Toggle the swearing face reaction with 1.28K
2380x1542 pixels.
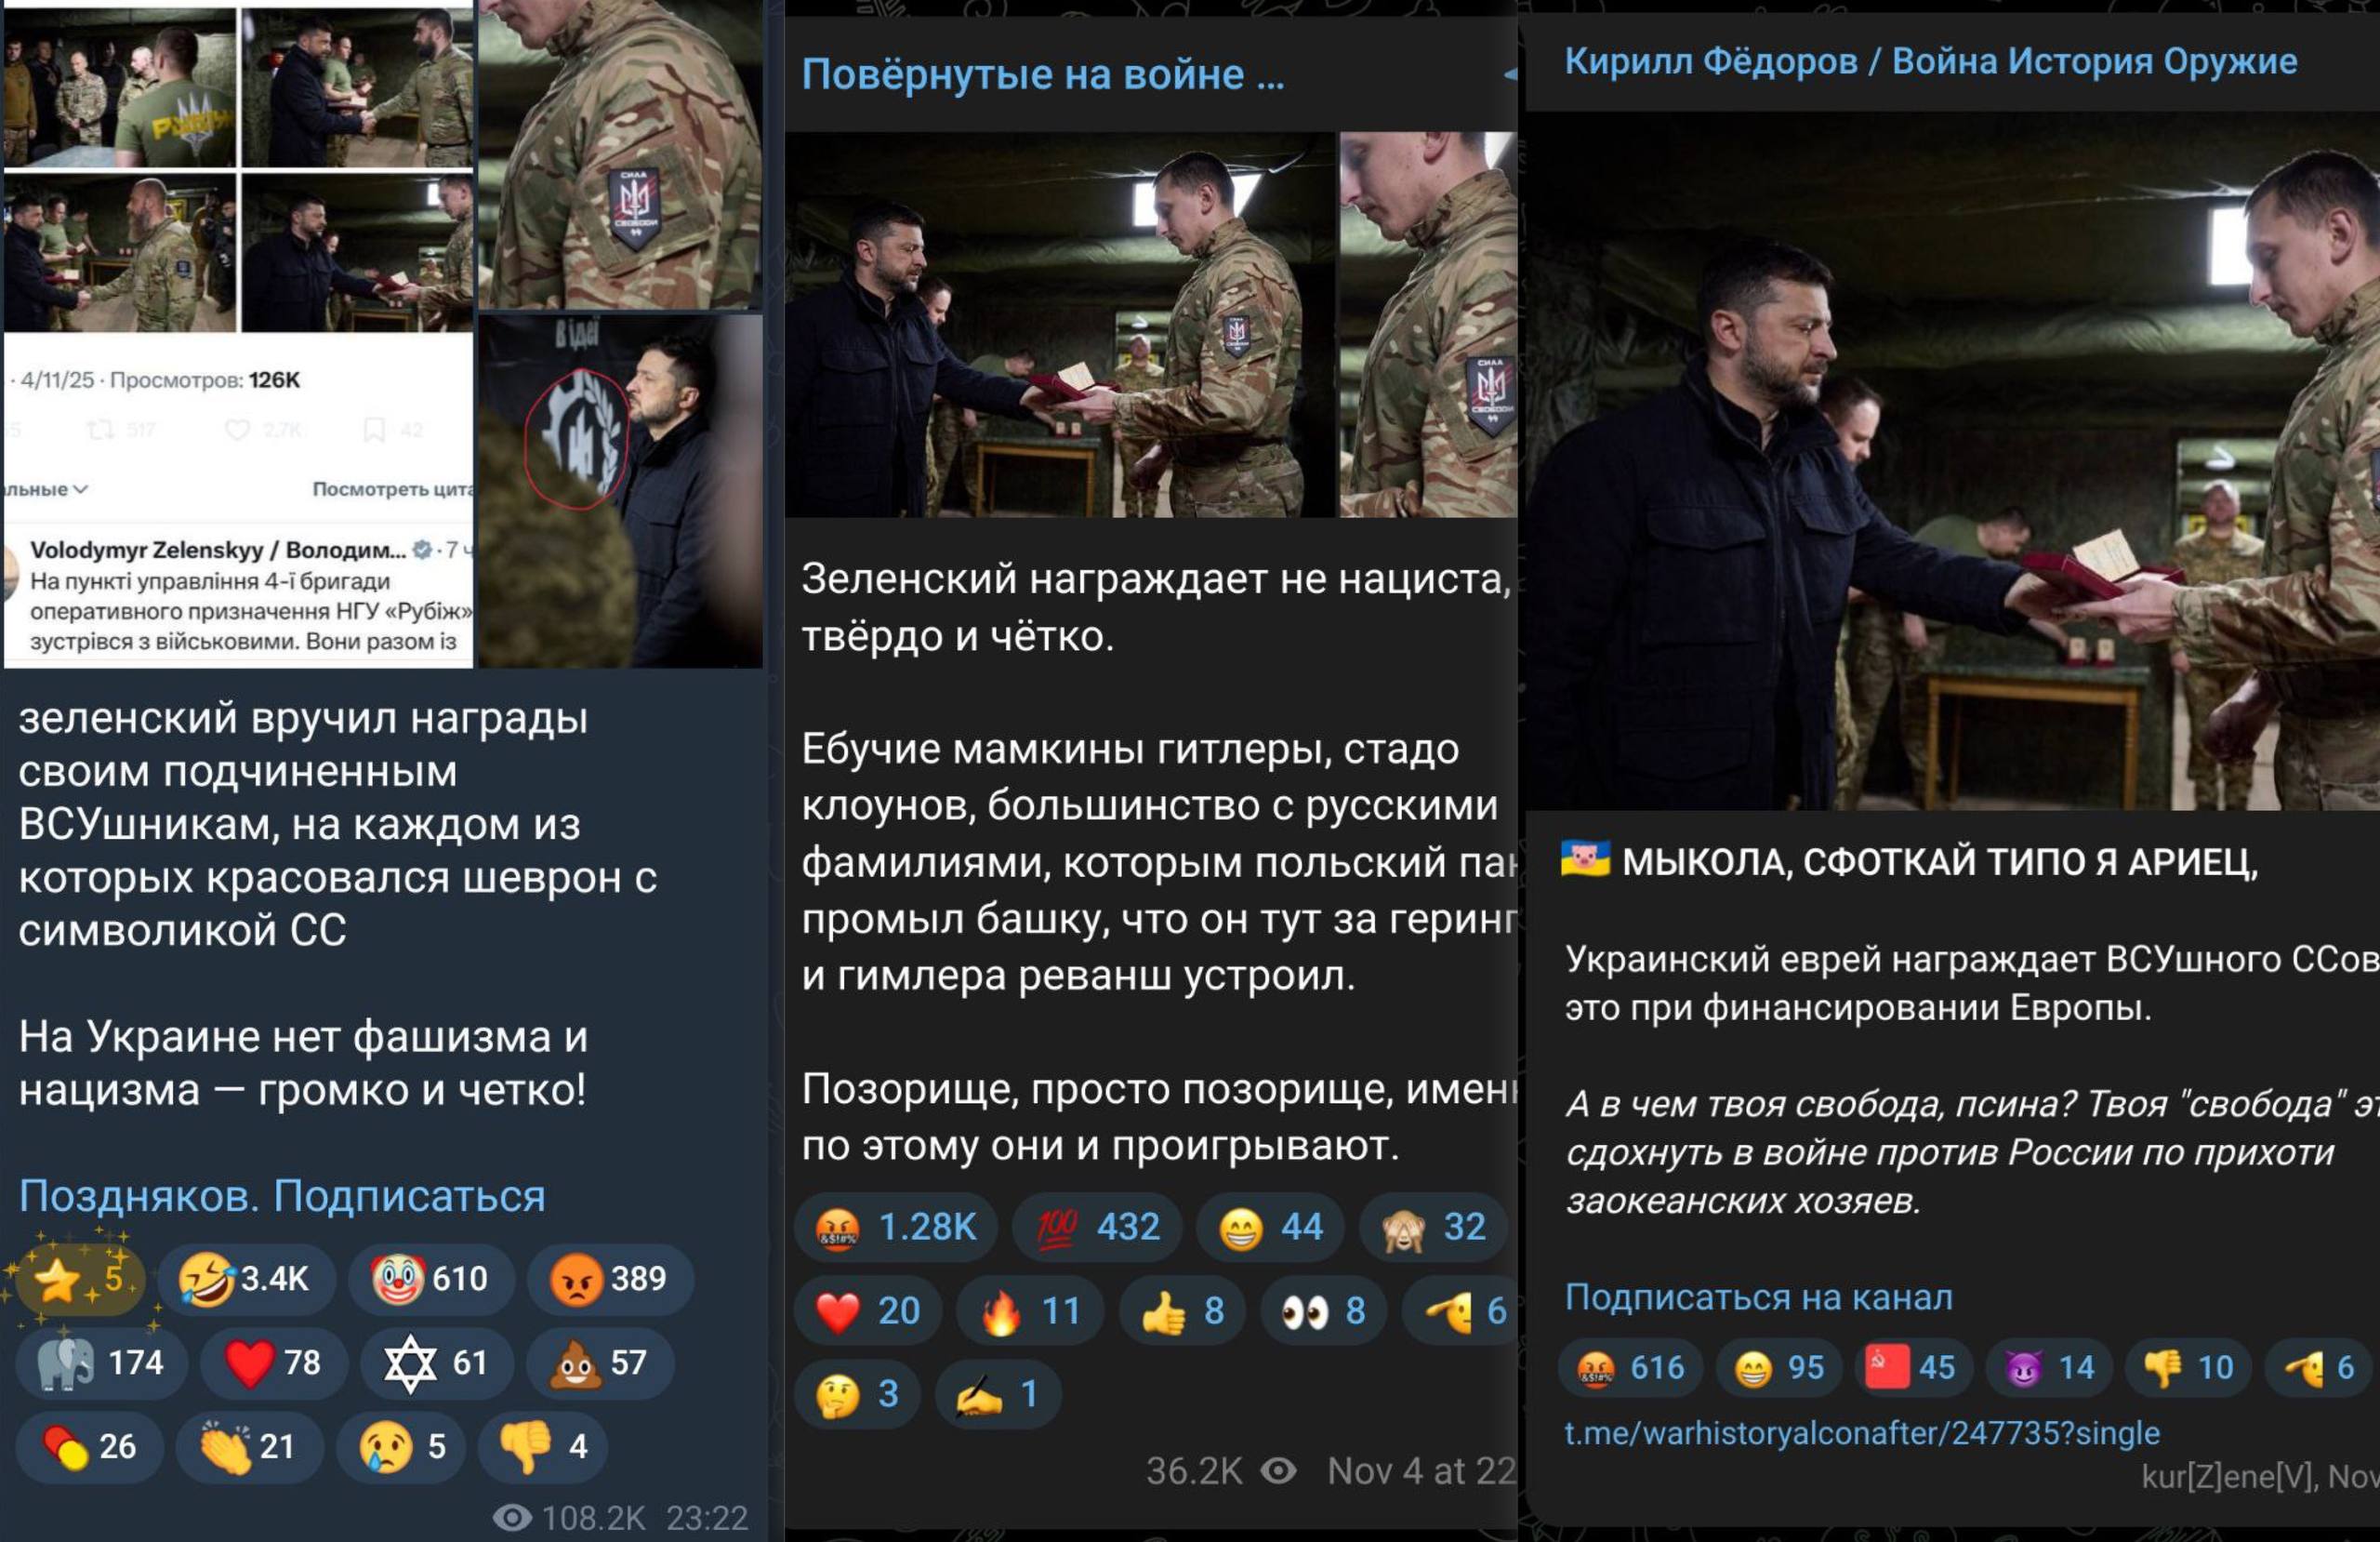click(x=894, y=1227)
